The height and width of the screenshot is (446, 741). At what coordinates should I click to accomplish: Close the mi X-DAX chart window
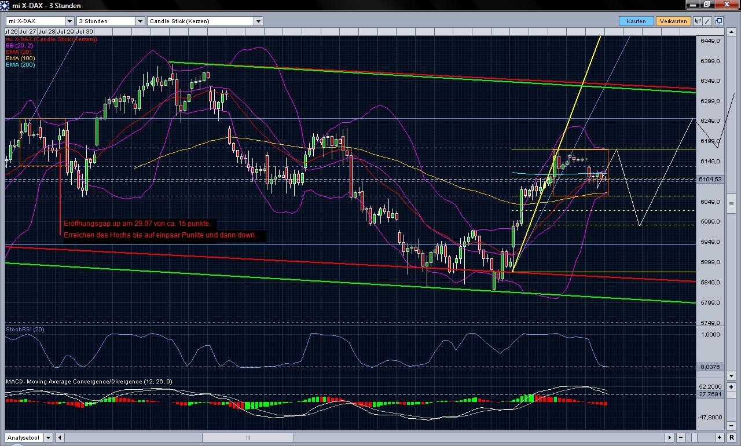727,5
